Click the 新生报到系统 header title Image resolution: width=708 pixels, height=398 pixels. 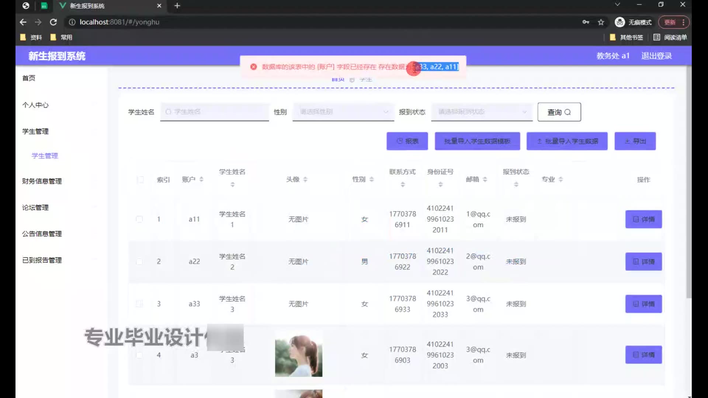(x=57, y=56)
